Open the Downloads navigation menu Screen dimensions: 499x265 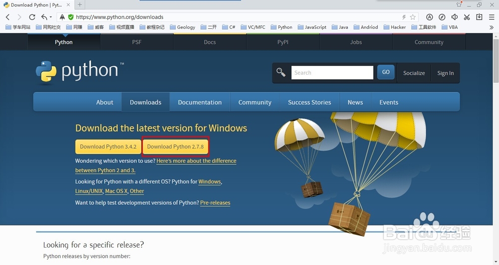click(x=145, y=102)
